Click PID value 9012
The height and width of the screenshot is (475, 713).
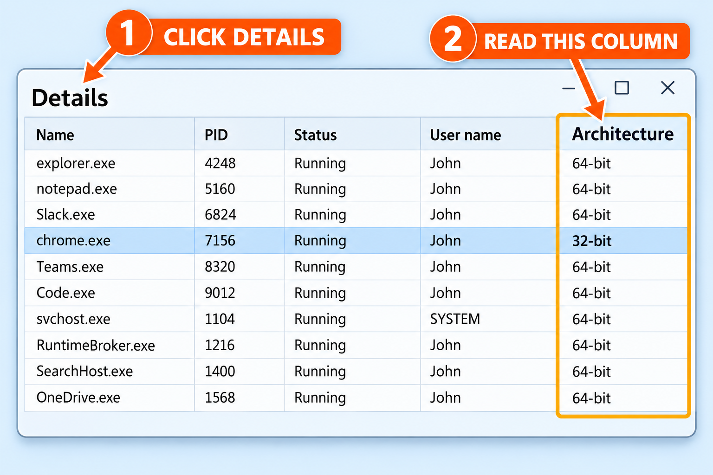click(220, 293)
